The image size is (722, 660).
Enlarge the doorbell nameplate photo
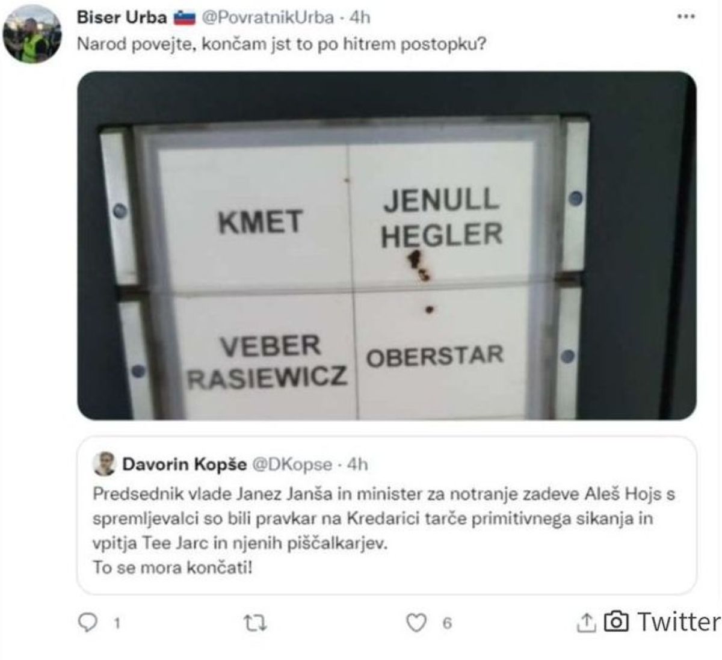click(387, 245)
